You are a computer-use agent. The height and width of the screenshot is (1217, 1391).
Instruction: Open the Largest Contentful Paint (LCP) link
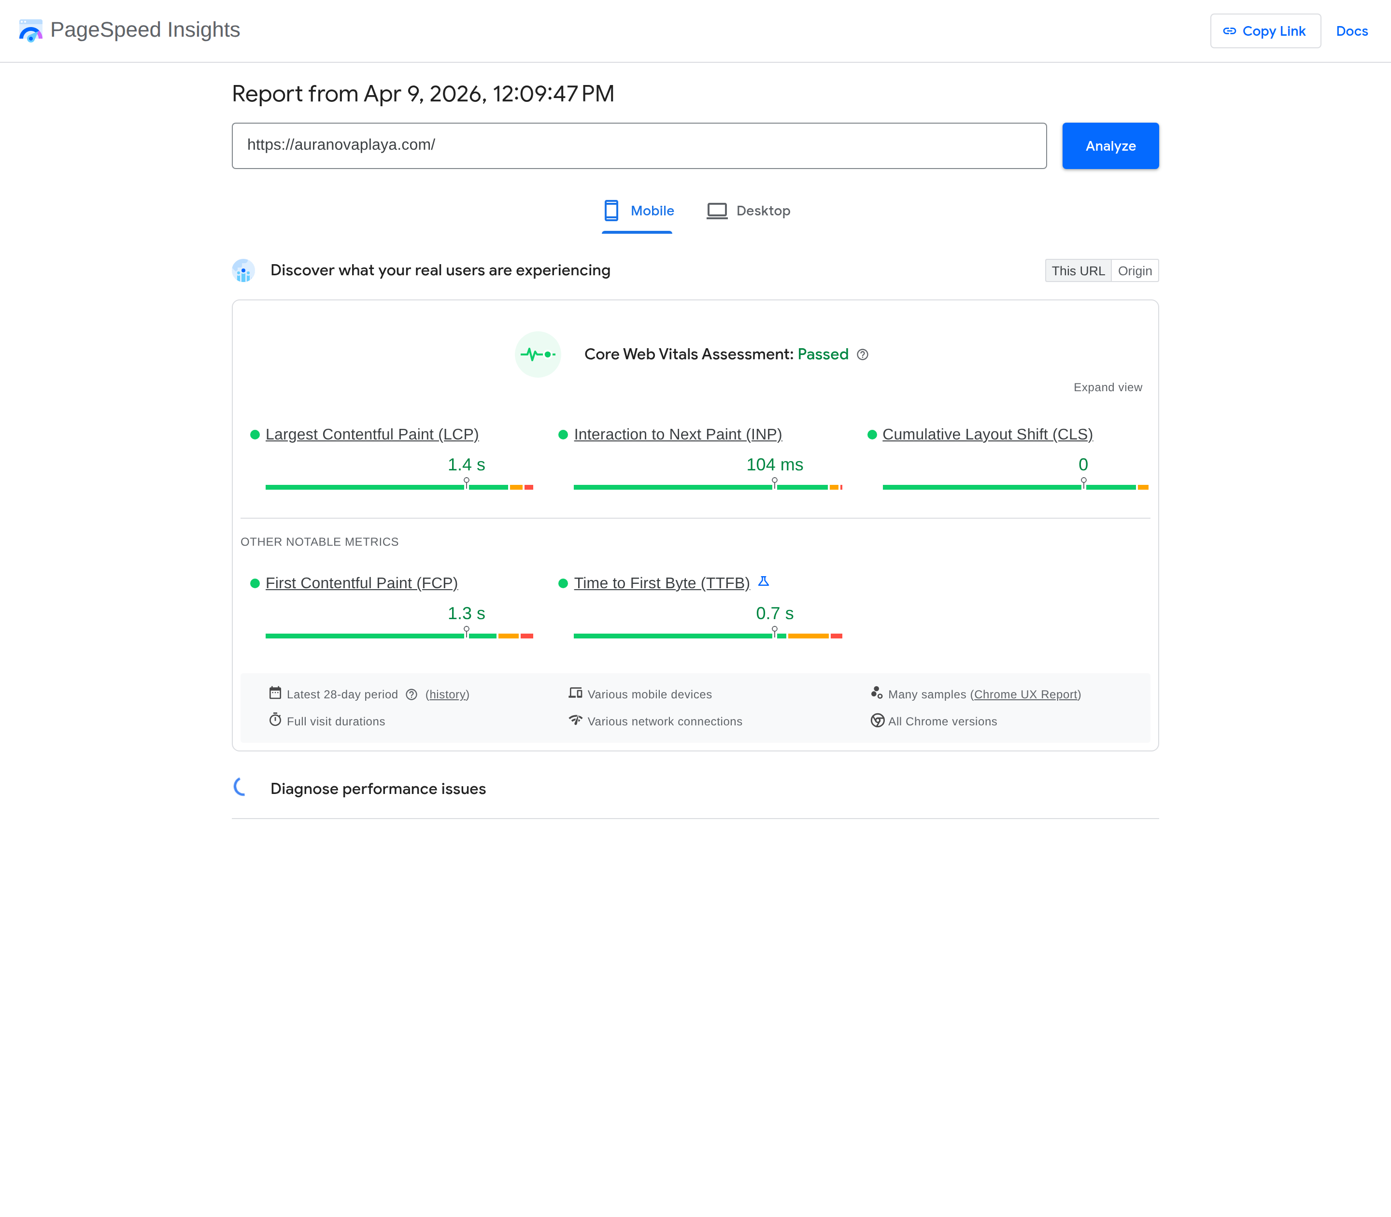click(372, 434)
